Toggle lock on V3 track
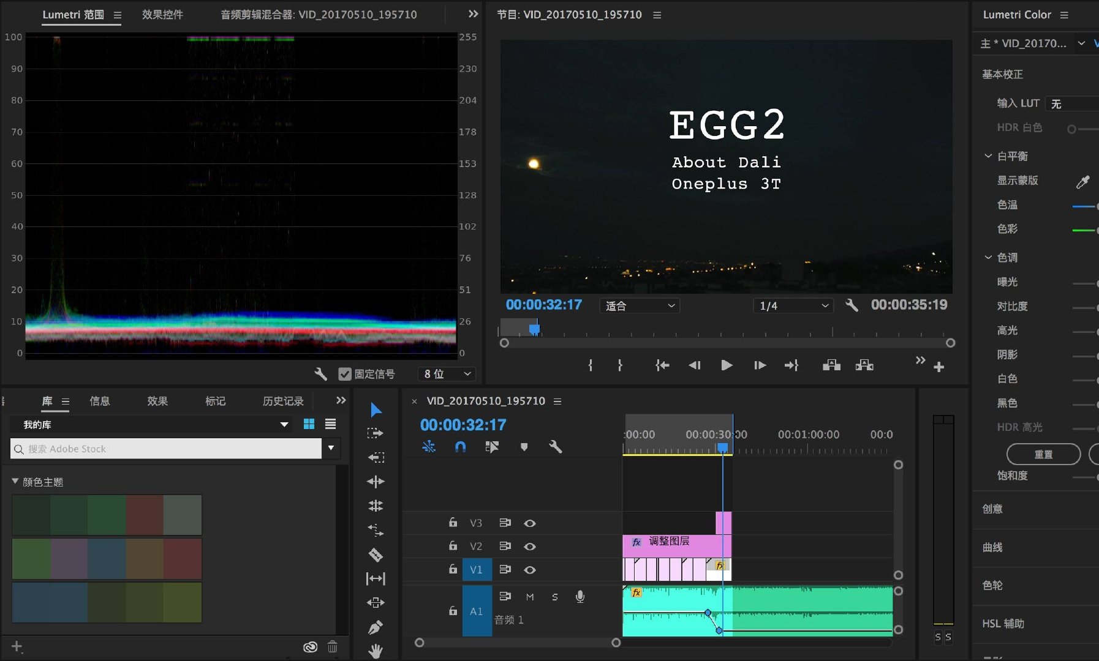This screenshot has height=661, width=1099. [x=453, y=522]
